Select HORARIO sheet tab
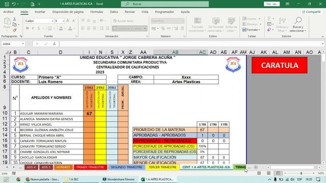Screen dimensions: 326x183 point(63,167)
